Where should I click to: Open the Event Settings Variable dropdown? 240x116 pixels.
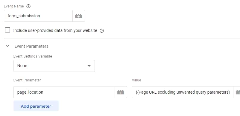pyautogui.click(x=54, y=66)
